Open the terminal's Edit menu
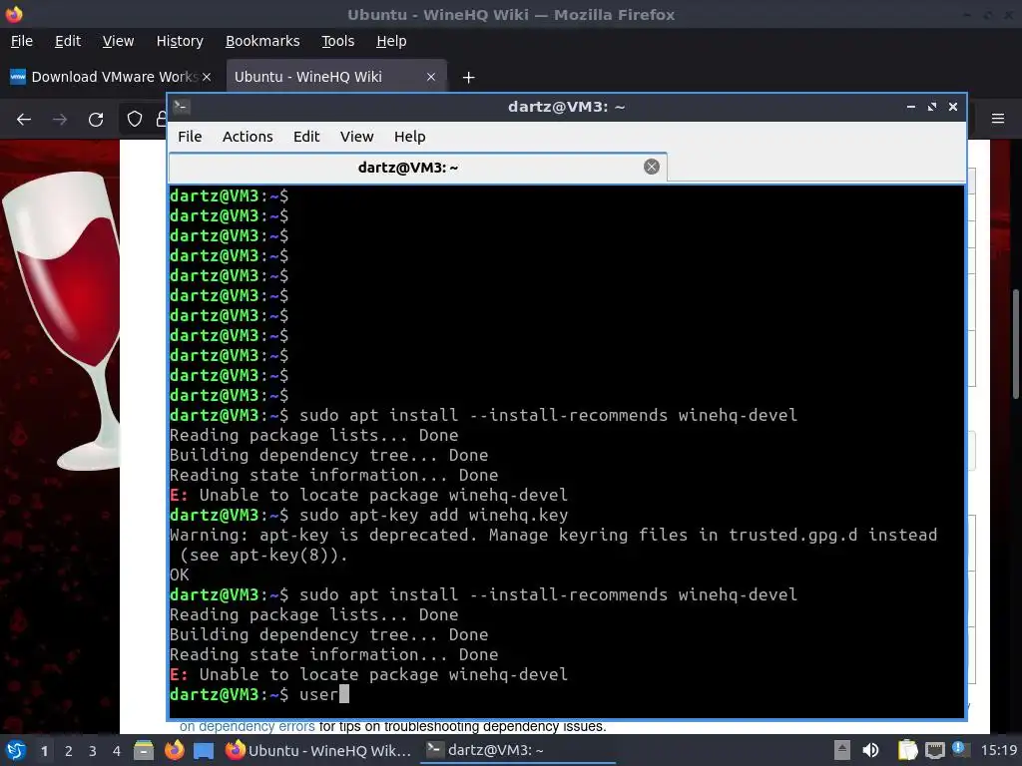 306,137
